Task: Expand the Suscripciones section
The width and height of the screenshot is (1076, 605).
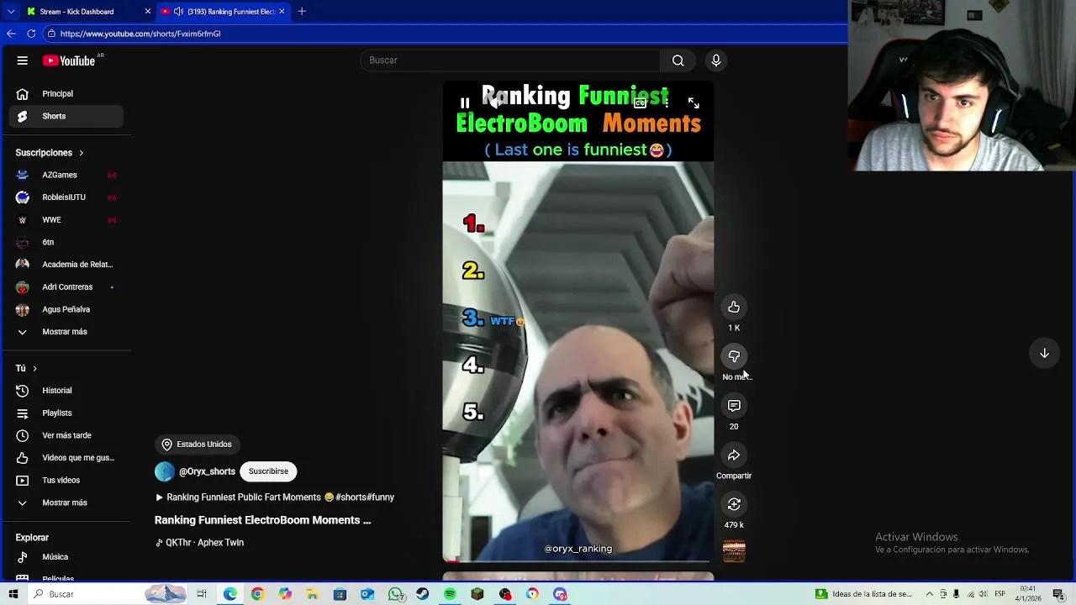Action: click(x=50, y=153)
